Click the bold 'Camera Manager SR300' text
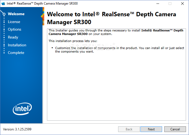Viewport: 189px width, 135px height. click(68, 34)
